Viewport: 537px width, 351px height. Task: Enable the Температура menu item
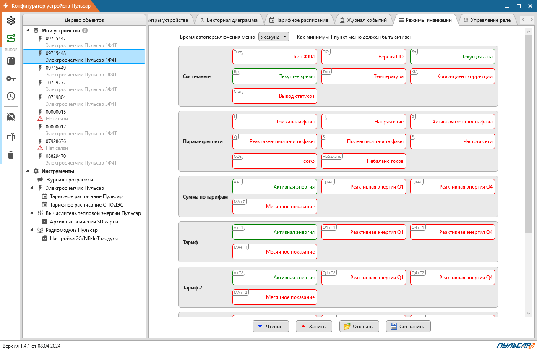(364, 76)
